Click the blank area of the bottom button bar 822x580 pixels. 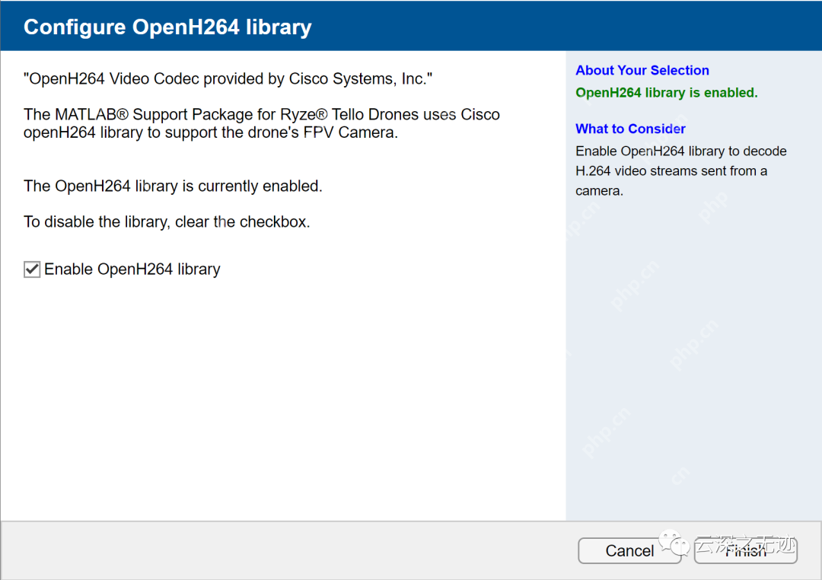(x=289, y=550)
